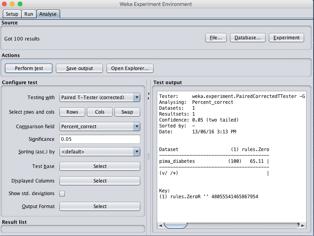The height and width of the screenshot is (236, 314).
Task: Click the horizontal scrollbar right arrow
Action: pyautogui.click(x=303, y=225)
